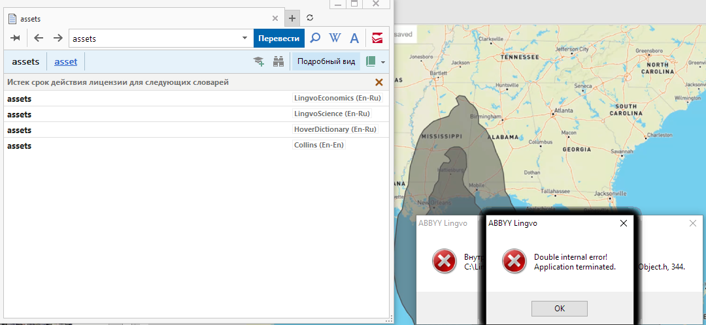Click Savannah on the map
This screenshot has width=706, height=325.
point(622,152)
